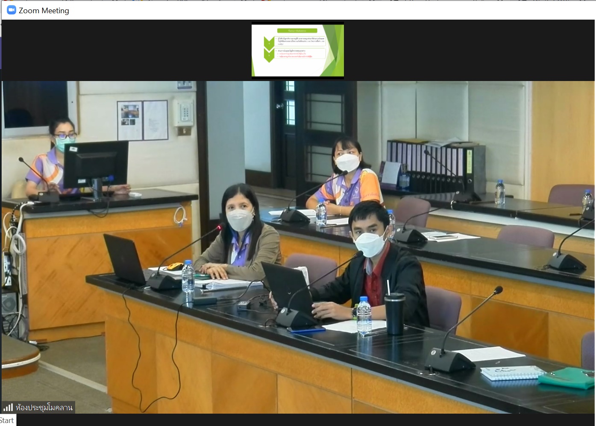Click the "Start" tooltip label
Image resolution: width=596 pixels, height=426 pixels.
point(7,420)
